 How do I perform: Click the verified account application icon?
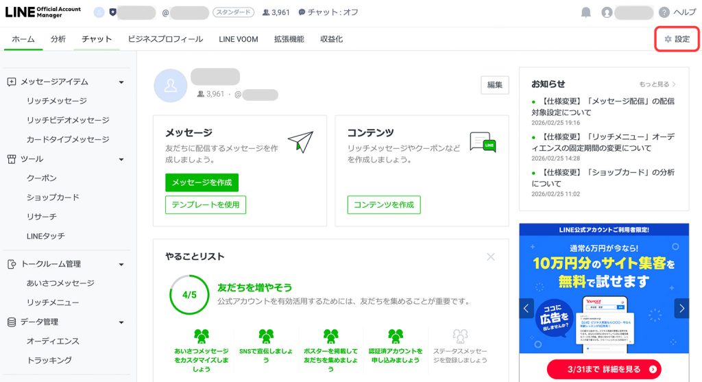(x=395, y=336)
